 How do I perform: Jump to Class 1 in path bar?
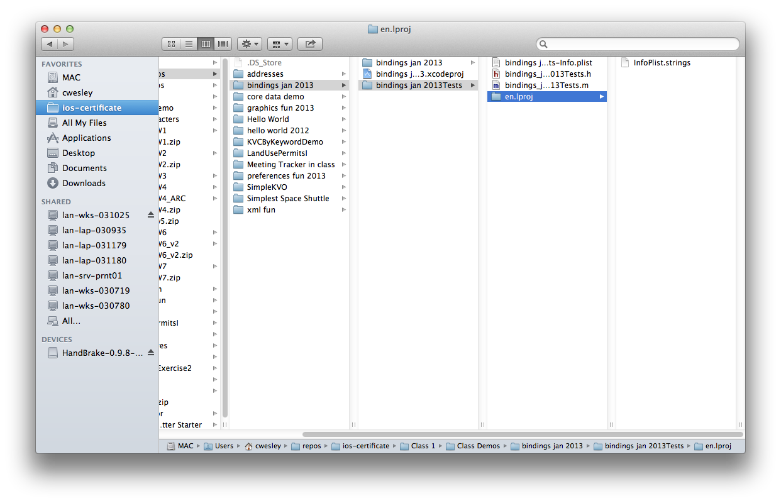[418, 446]
